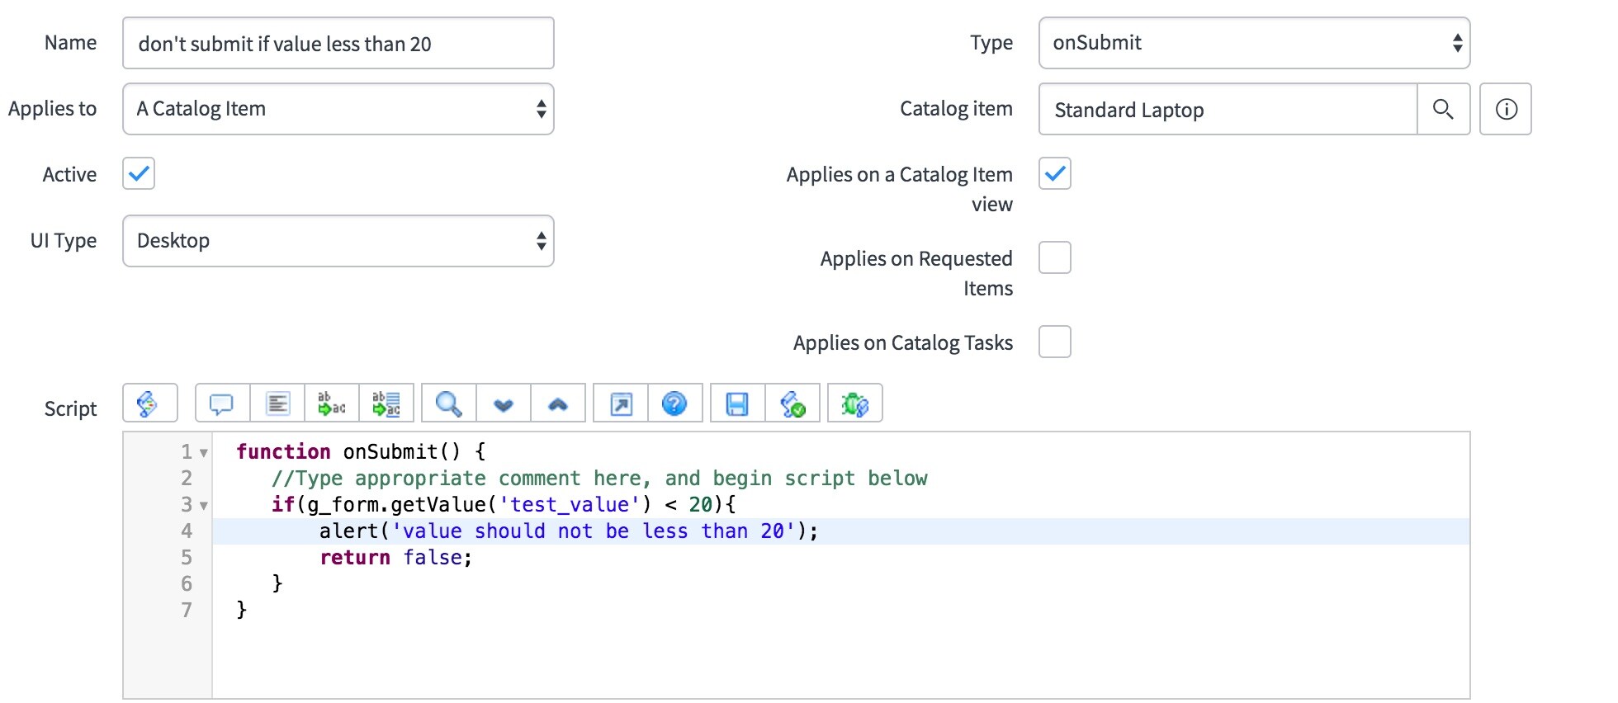Click into the Name input field
This screenshot has height=703, width=1618.
click(338, 43)
